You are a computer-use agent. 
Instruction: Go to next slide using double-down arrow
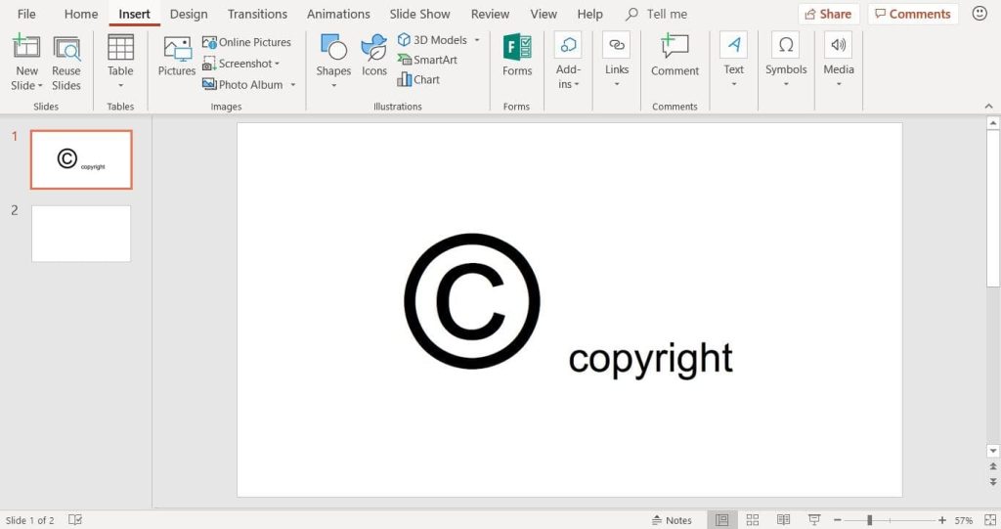click(993, 482)
